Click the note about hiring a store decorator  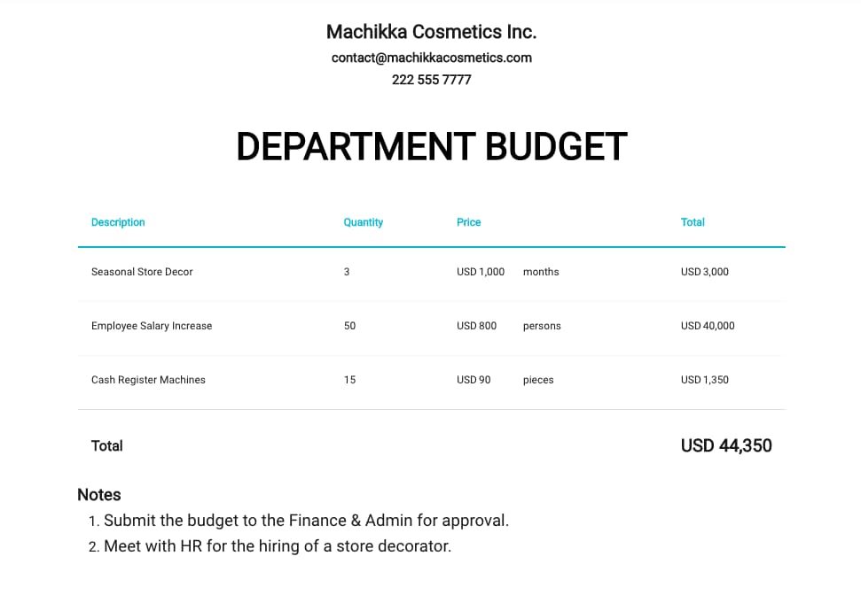278,546
